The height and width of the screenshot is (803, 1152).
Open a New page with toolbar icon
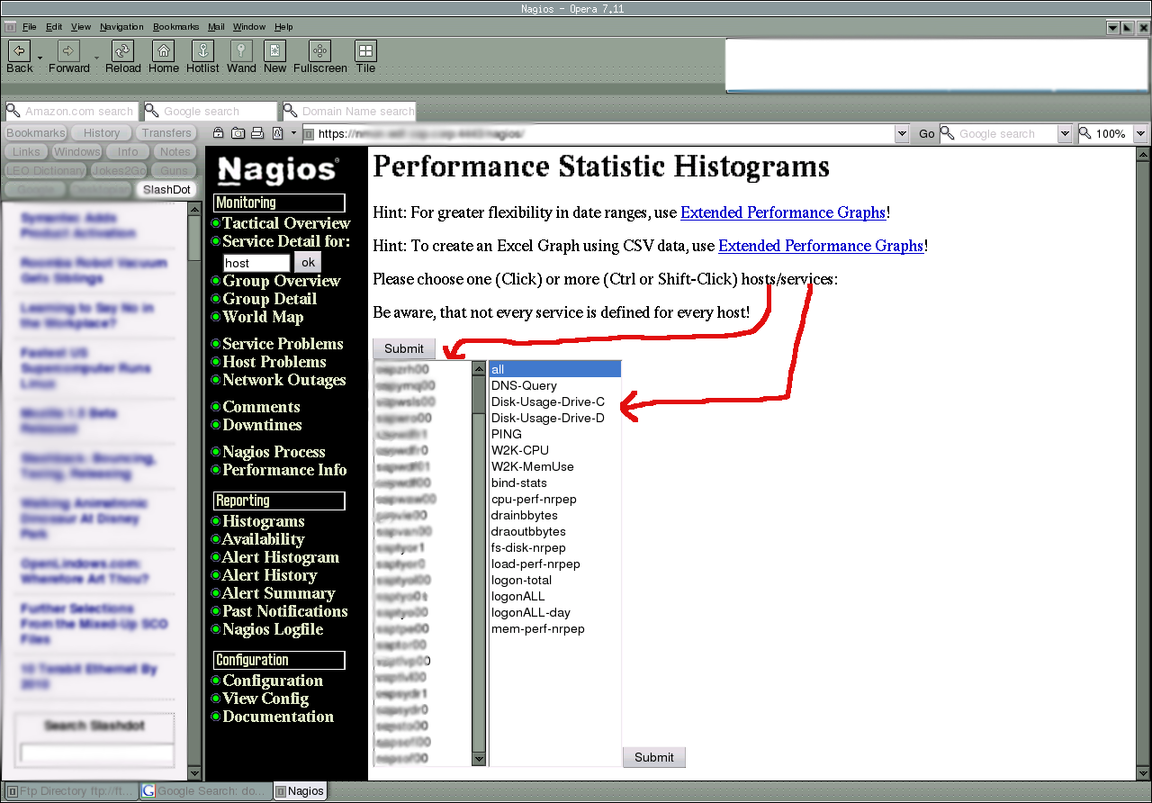click(274, 50)
